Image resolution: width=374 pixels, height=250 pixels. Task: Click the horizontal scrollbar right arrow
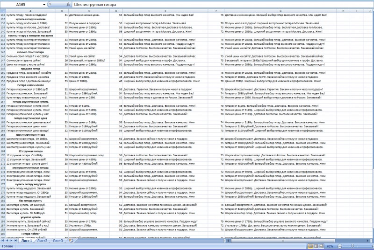tap(367, 241)
